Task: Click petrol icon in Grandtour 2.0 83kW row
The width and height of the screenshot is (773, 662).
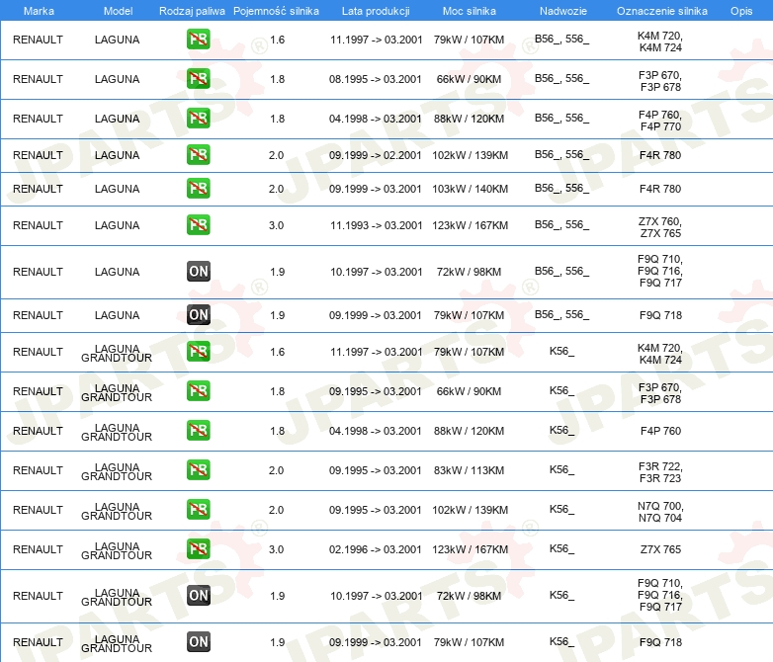Action: [198, 469]
